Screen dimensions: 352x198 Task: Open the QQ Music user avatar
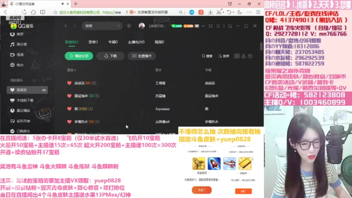click(142, 26)
